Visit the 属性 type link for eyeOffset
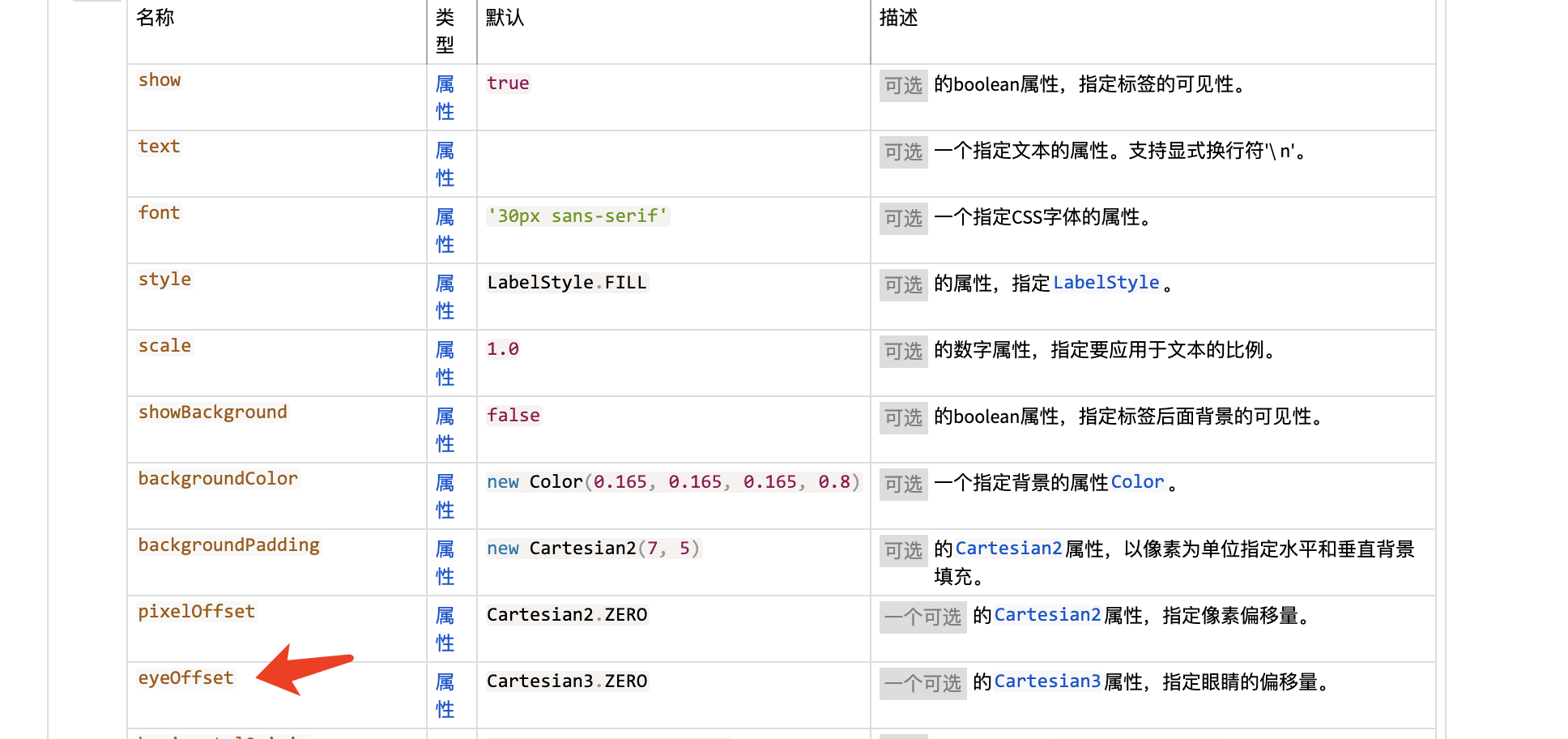 coord(445,695)
